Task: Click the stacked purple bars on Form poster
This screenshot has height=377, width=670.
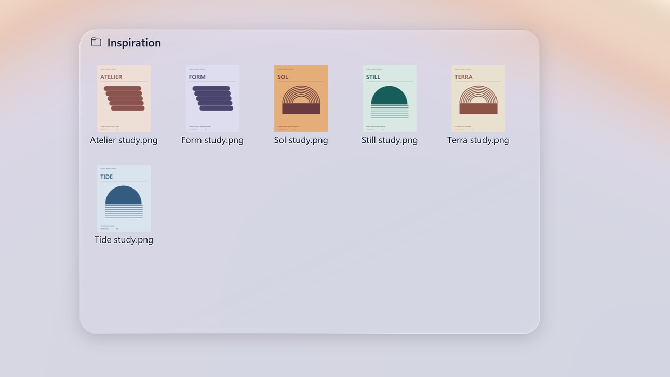Action: pos(212,99)
